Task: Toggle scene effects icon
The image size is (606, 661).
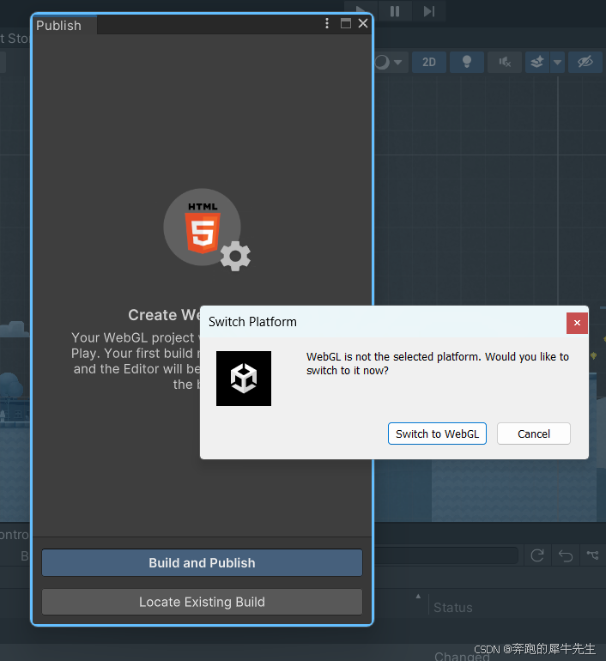Action: click(x=537, y=63)
